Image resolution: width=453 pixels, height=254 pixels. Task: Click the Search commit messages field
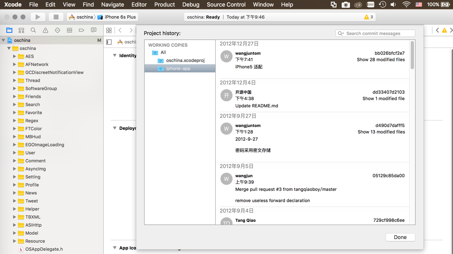[x=375, y=33]
